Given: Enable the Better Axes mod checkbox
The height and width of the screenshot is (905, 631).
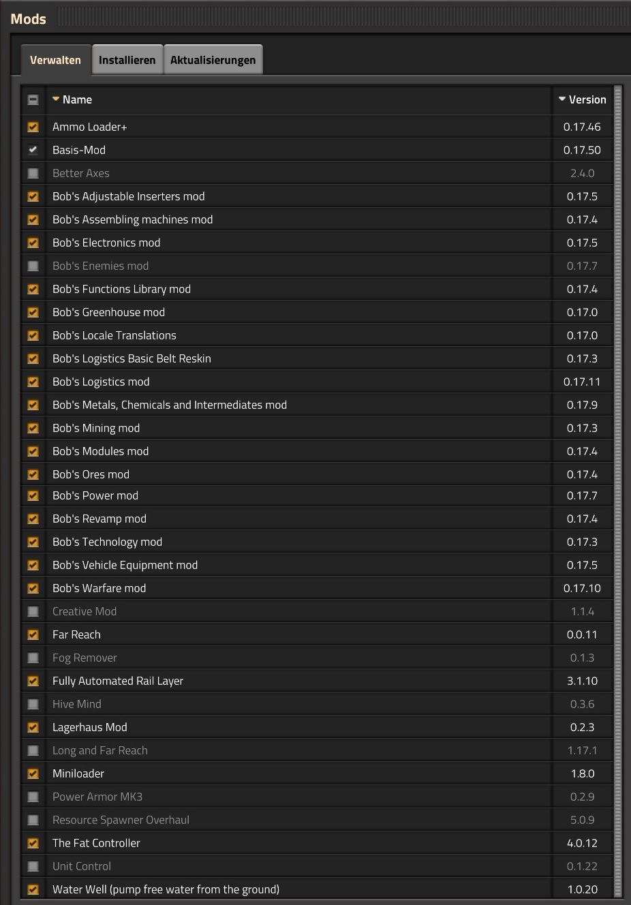Looking at the screenshot, I should coord(33,173).
